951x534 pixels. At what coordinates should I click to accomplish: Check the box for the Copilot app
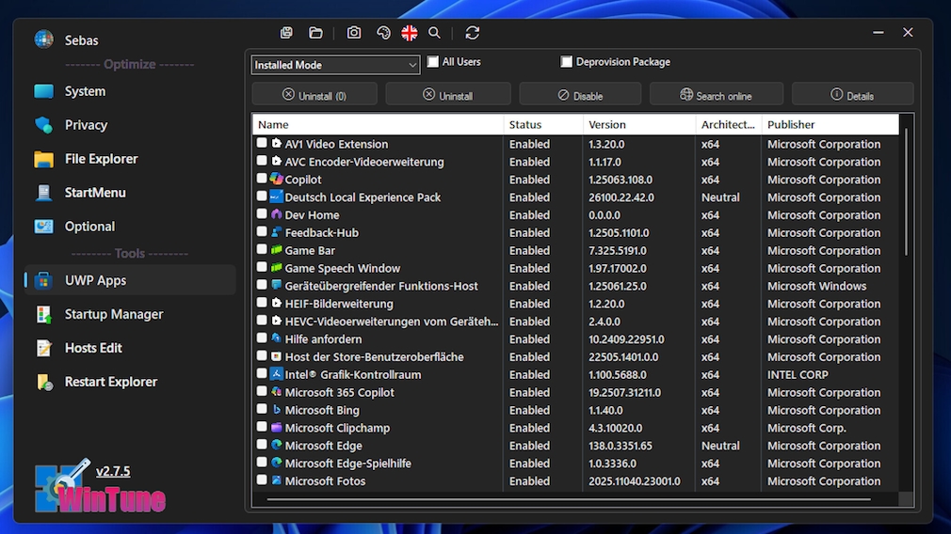point(262,179)
